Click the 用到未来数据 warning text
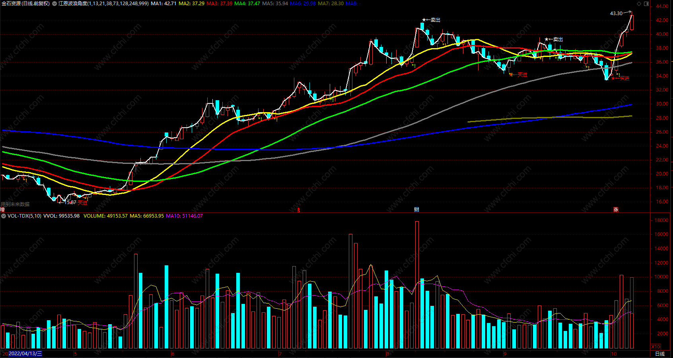Image resolution: width=673 pixels, height=358 pixels. (x=15, y=204)
